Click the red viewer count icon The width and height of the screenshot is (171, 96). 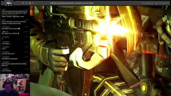[18, 3]
